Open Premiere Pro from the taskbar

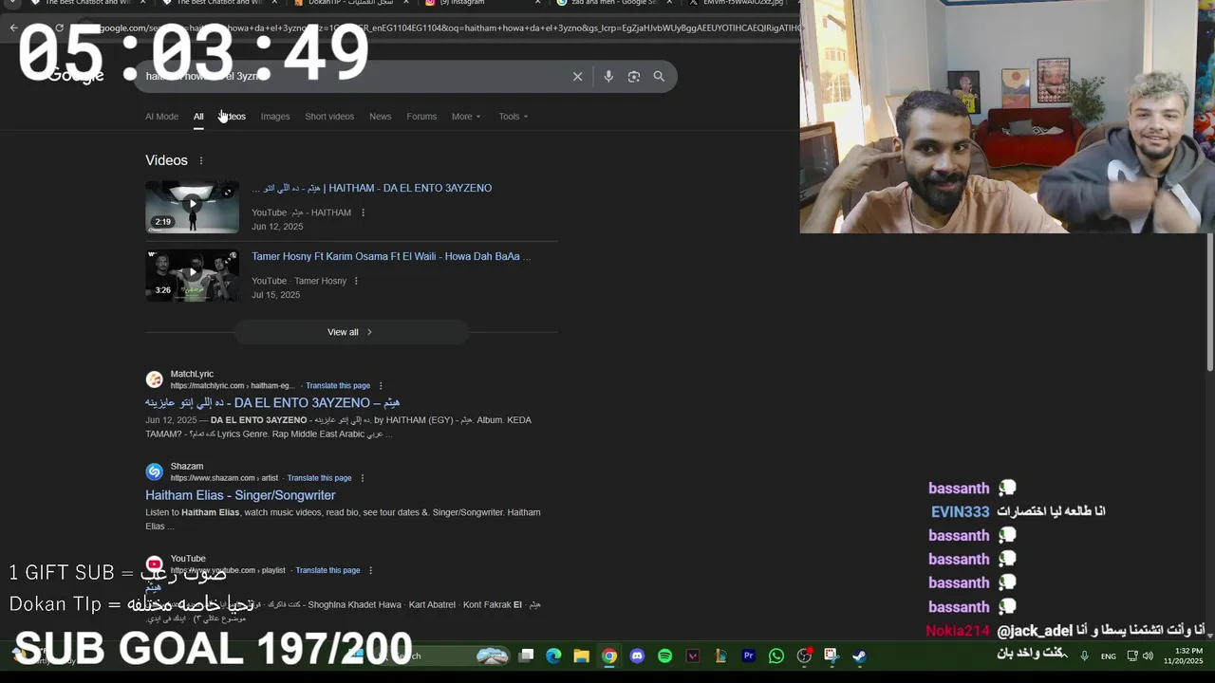(x=748, y=655)
